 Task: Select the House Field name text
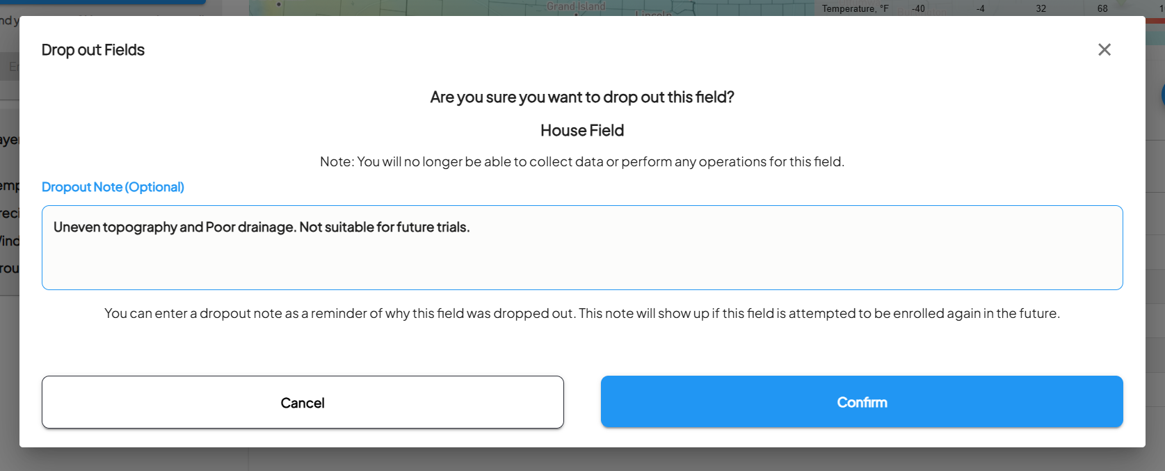coord(582,131)
